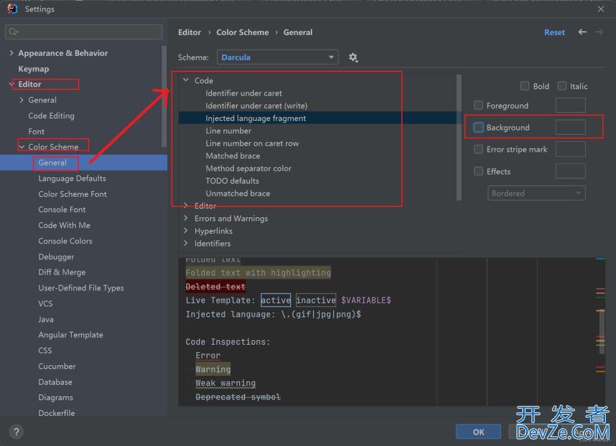Image resolution: width=616 pixels, height=446 pixels.
Task: Open Debugger color settings
Action: click(x=56, y=257)
